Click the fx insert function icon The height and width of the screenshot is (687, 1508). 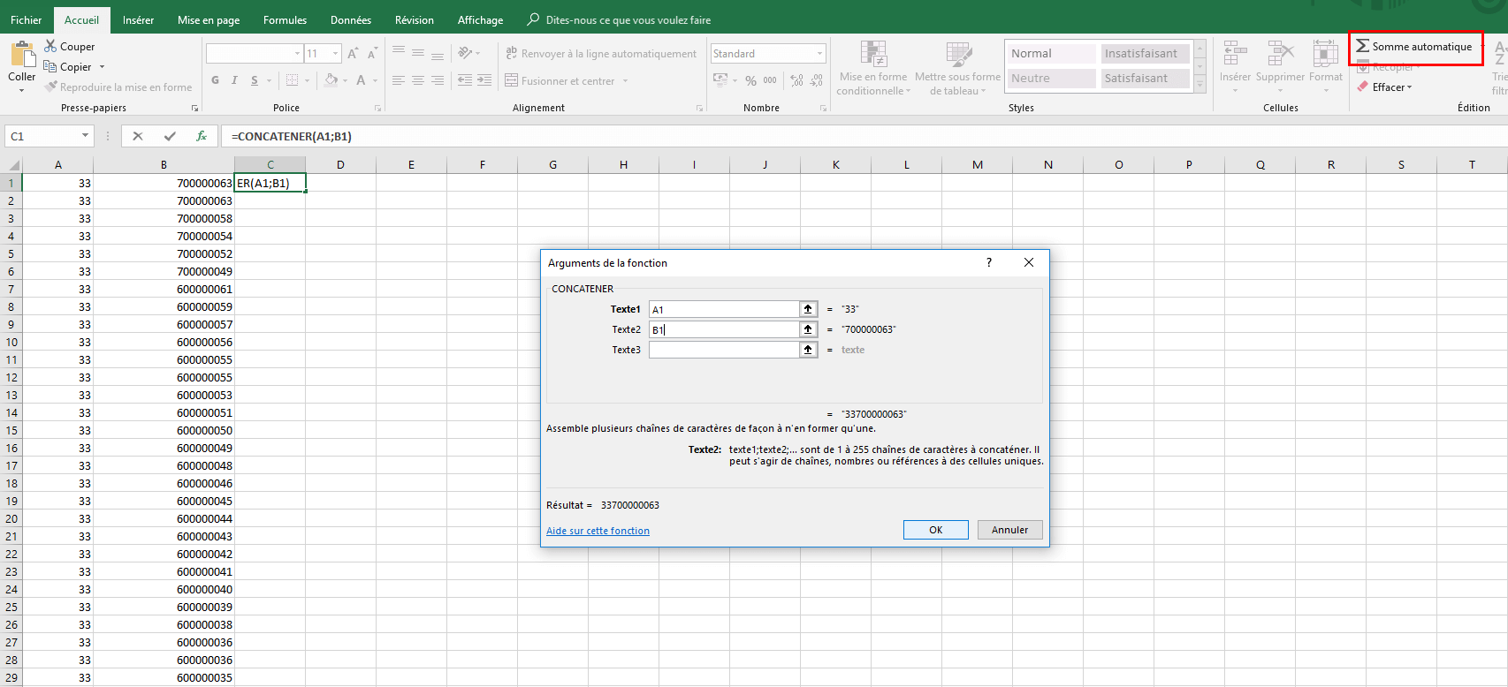click(x=202, y=136)
